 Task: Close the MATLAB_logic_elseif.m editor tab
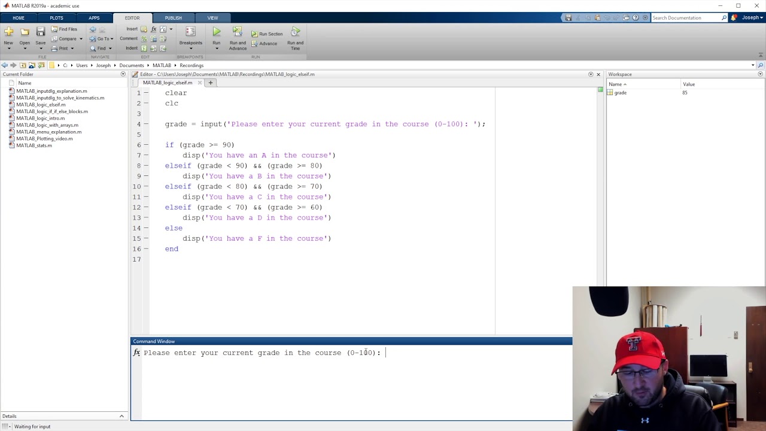[x=200, y=83]
